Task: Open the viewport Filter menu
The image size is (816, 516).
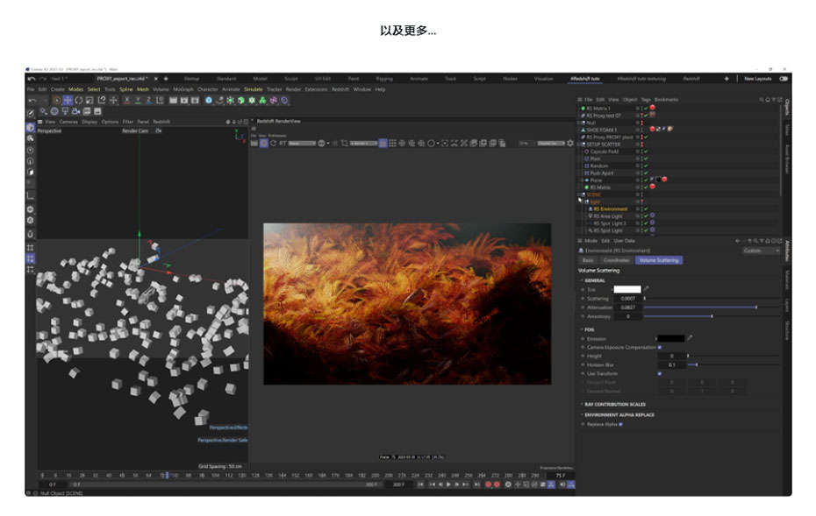Action: click(x=128, y=122)
